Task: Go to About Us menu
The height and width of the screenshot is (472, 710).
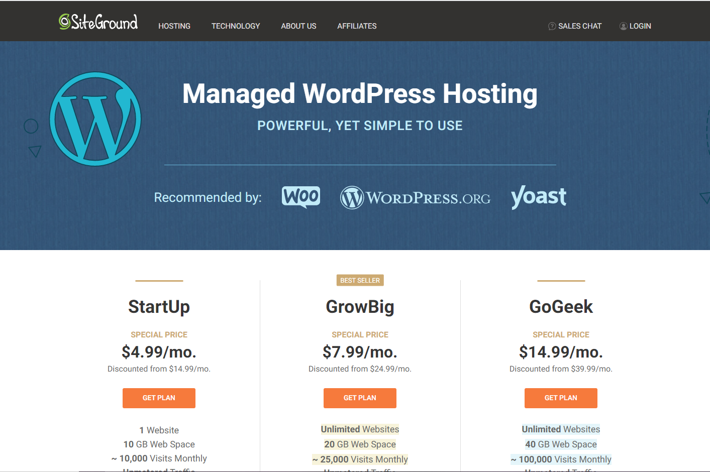Action: [x=298, y=26]
